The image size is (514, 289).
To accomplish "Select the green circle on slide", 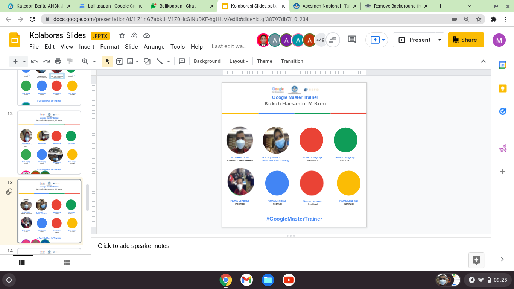I will (345, 140).
